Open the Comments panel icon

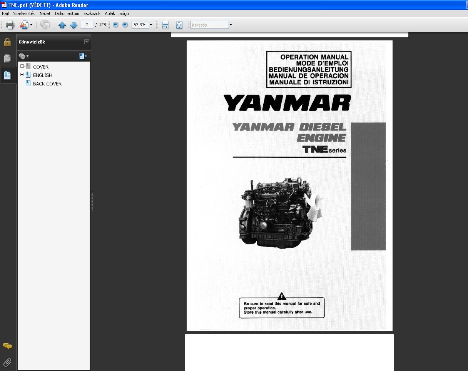click(x=7, y=346)
